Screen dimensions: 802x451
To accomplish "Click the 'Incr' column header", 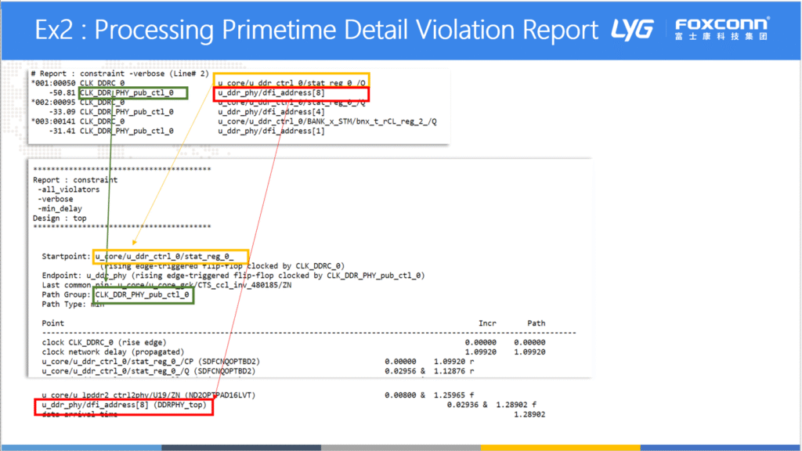I will click(x=487, y=323).
